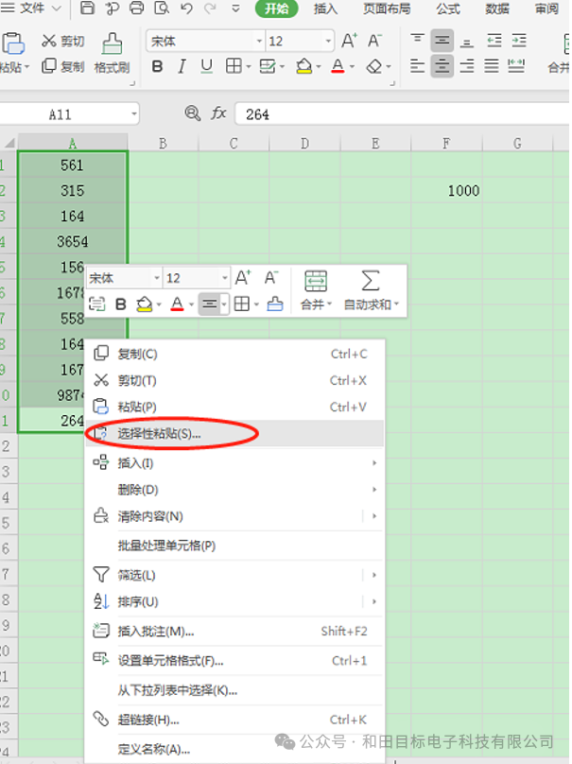Viewport: 572px width, 764px height.
Task: Click the Redo arrow icon
Action: coord(211,9)
